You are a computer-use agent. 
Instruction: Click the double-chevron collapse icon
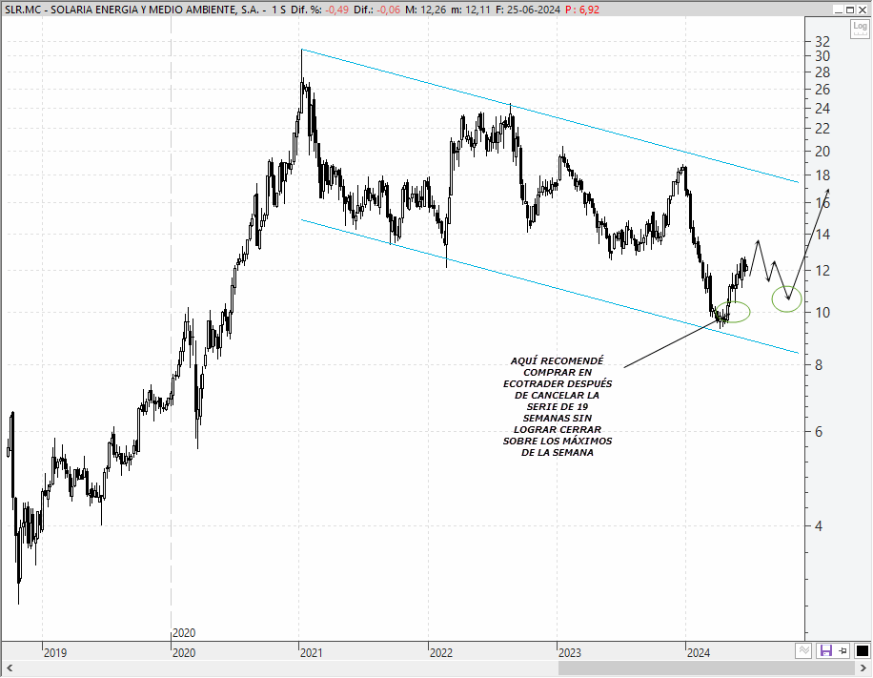coord(802,650)
